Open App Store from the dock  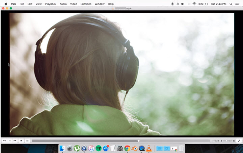point(106,148)
